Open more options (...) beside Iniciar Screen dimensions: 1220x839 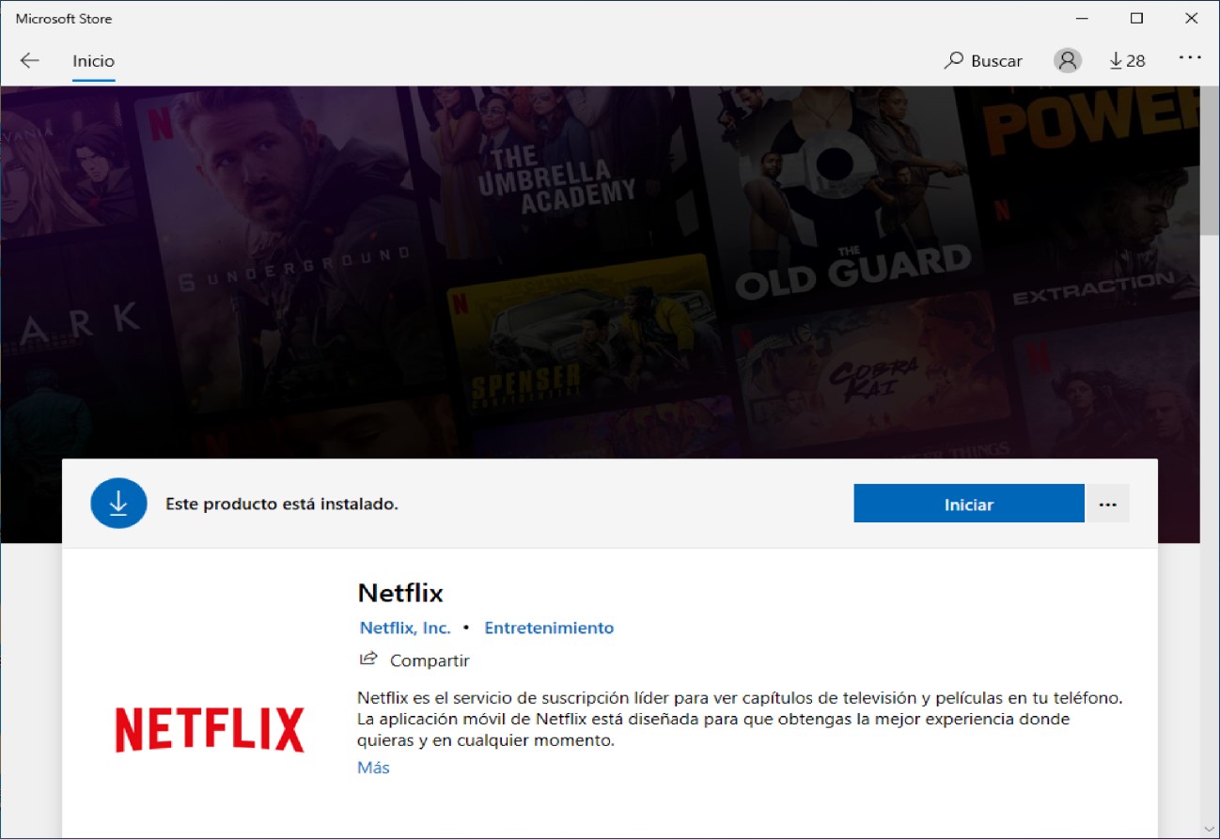[1107, 504]
